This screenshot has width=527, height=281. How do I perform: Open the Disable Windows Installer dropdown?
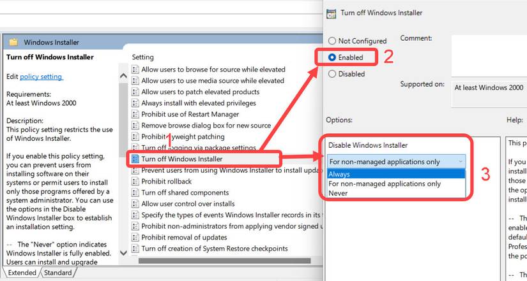tap(397, 162)
